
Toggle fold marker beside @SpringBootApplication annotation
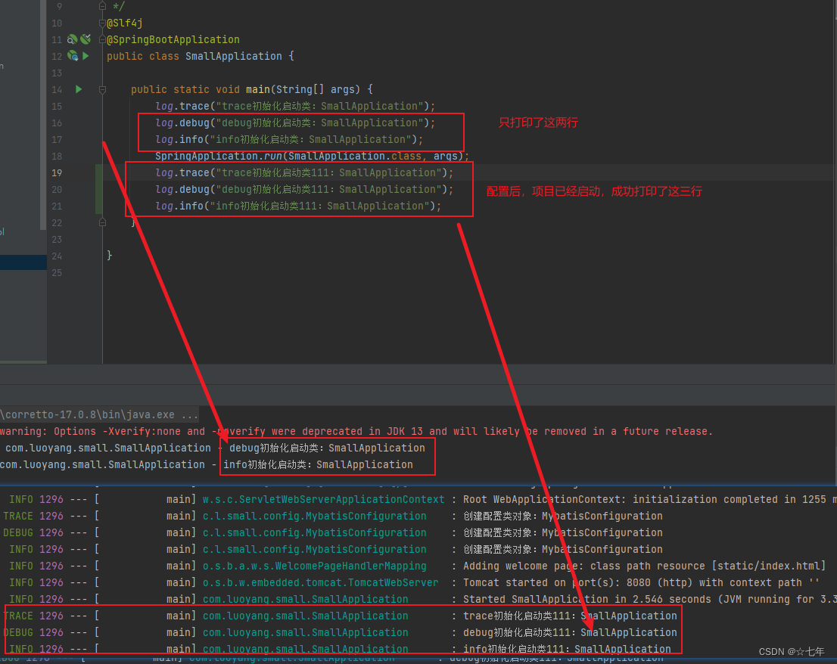[x=102, y=39]
